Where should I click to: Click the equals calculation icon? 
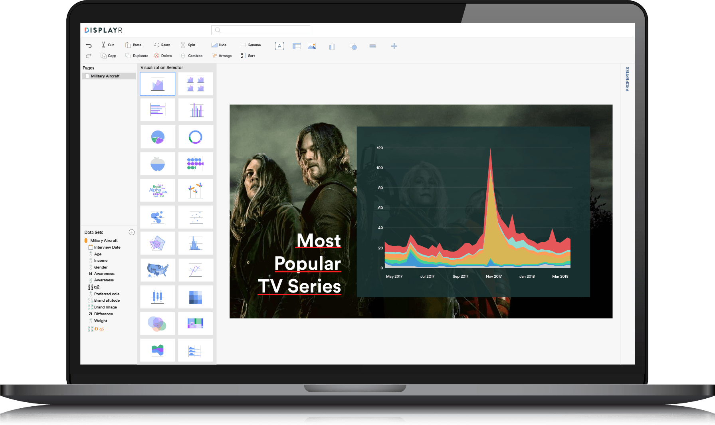(x=372, y=46)
